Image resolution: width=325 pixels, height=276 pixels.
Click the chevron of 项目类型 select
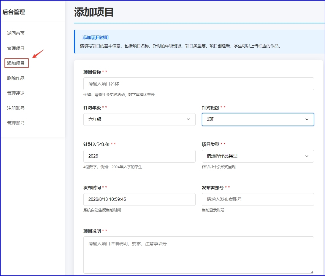coord(307,156)
